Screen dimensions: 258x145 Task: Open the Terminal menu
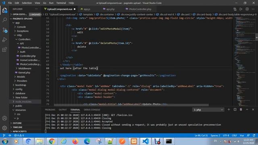tap(61, 3)
